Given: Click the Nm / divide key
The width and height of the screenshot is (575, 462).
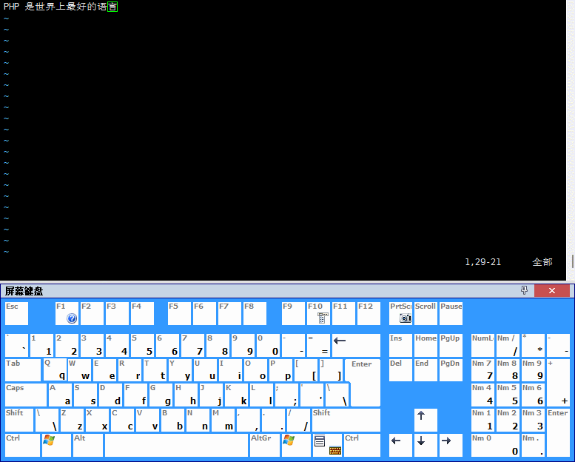Looking at the screenshot, I should click(508, 345).
